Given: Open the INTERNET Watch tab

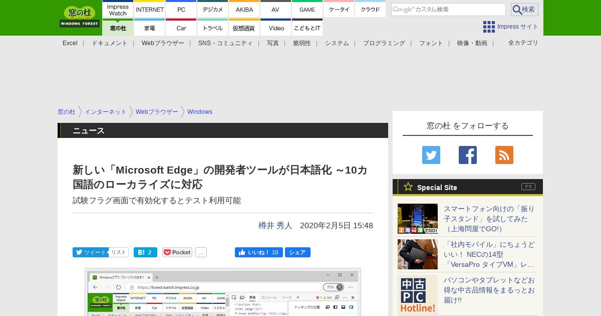Looking at the screenshot, I should [x=150, y=10].
